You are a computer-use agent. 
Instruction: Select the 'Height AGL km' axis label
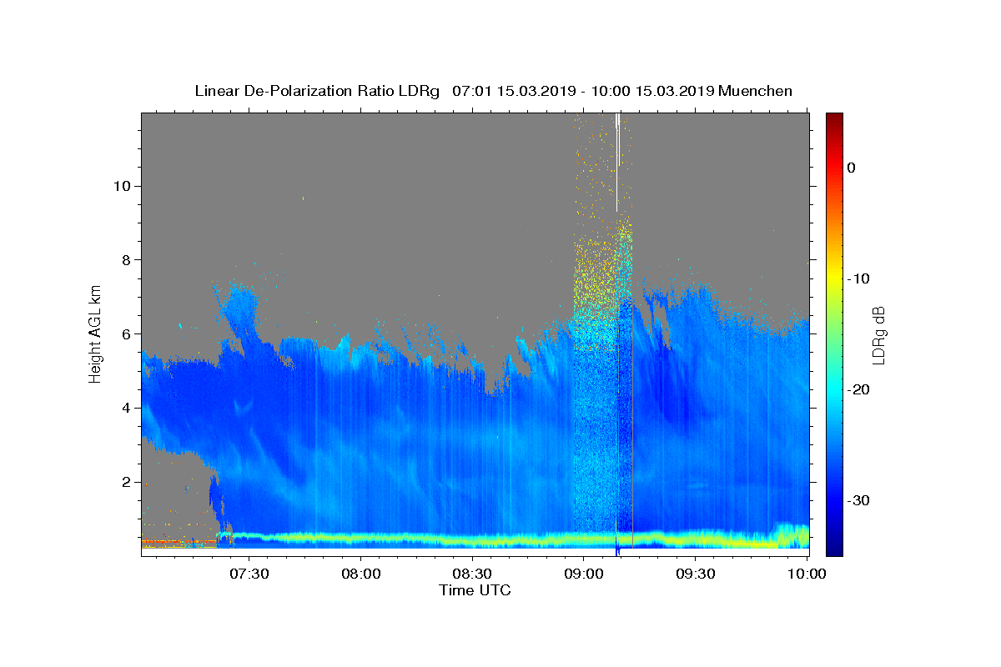point(96,333)
